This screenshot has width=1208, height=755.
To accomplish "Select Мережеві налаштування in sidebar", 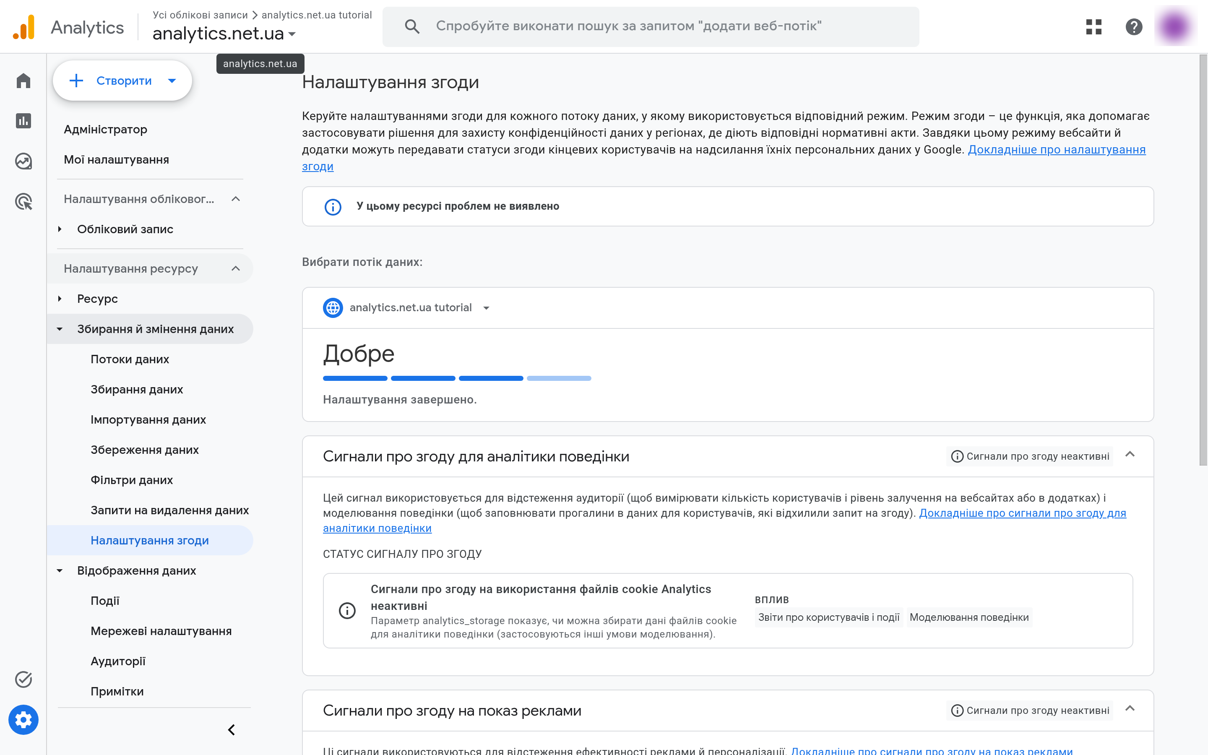I will (x=161, y=631).
